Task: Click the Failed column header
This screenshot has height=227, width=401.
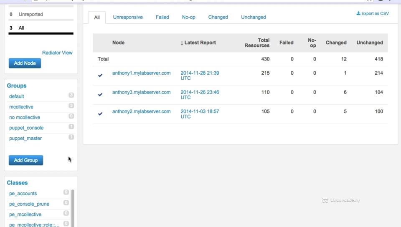Action: point(287,43)
